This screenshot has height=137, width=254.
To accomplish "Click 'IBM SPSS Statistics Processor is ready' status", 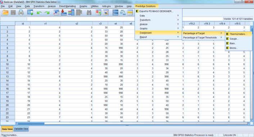I will tap(194, 135).
